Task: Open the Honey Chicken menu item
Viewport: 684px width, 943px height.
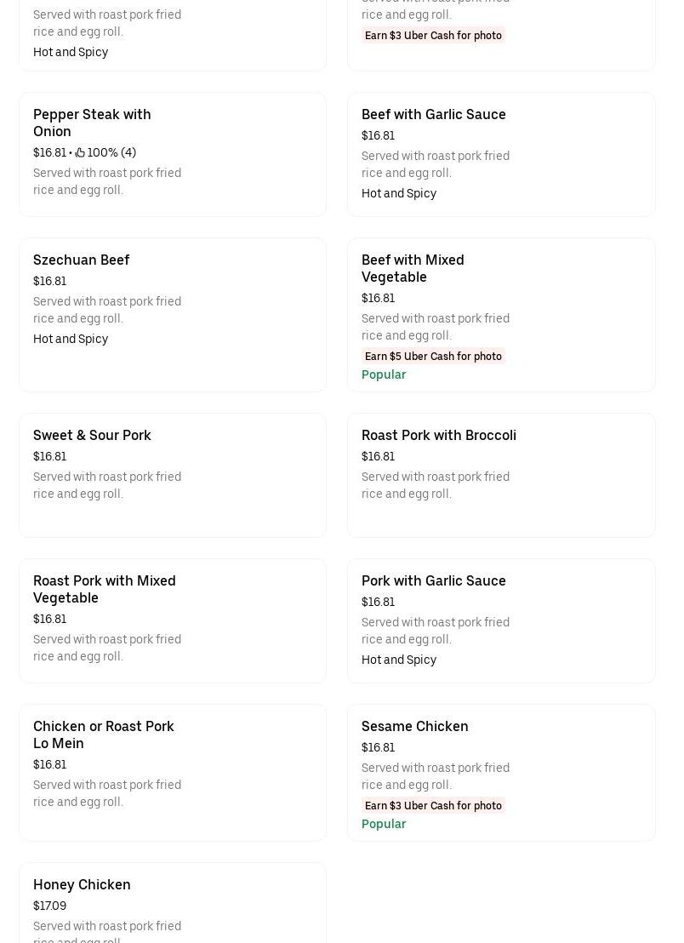Action: [82, 885]
